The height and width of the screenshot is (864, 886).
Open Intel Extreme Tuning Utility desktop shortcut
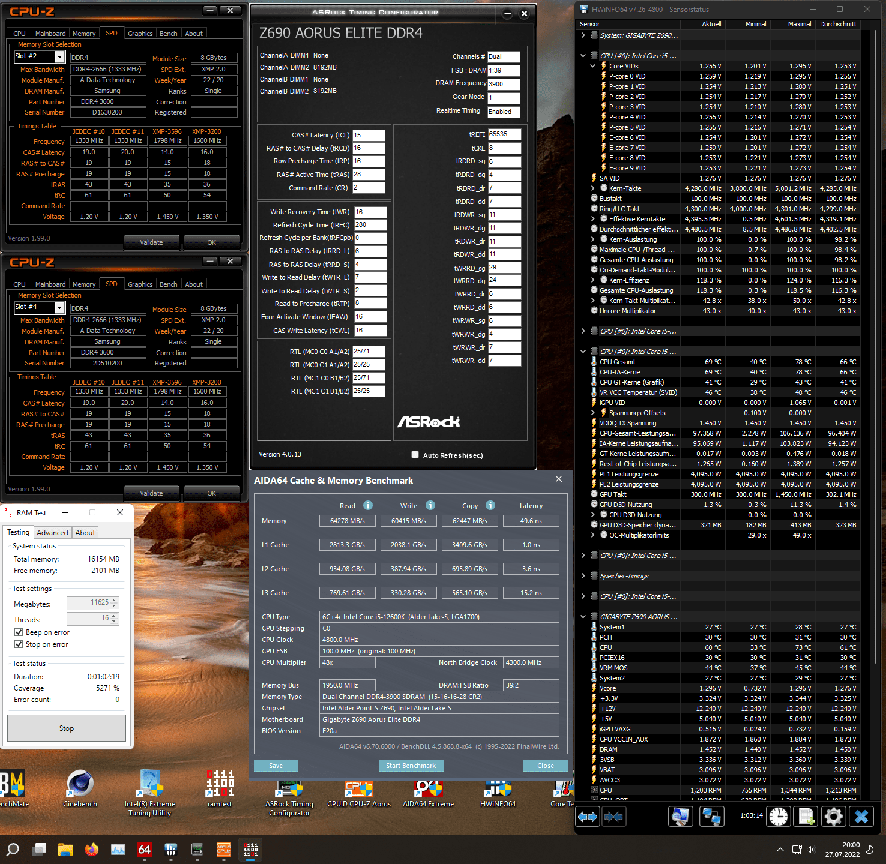tap(150, 793)
